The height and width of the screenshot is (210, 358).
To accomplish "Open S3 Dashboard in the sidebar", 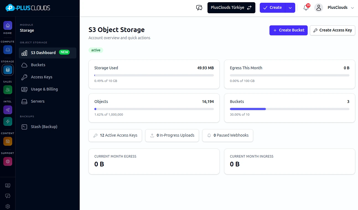I will [x=48, y=53].
